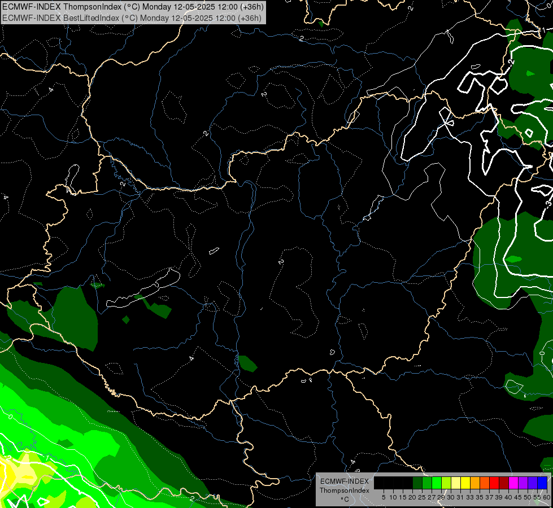Click the dark red 39-40 legend swatch
The width and height of the screenshot is (553, 508).
pos(504,483)
